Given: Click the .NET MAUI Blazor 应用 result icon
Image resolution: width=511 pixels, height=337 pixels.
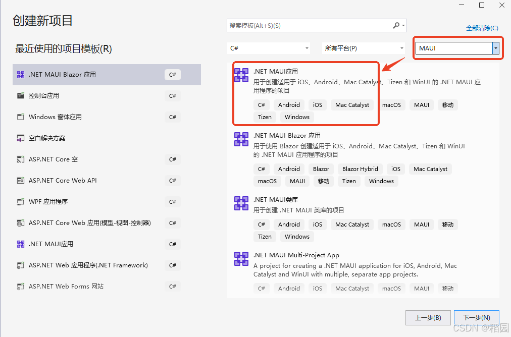Looking at the screenshot, I should click(x=241, y=139).
